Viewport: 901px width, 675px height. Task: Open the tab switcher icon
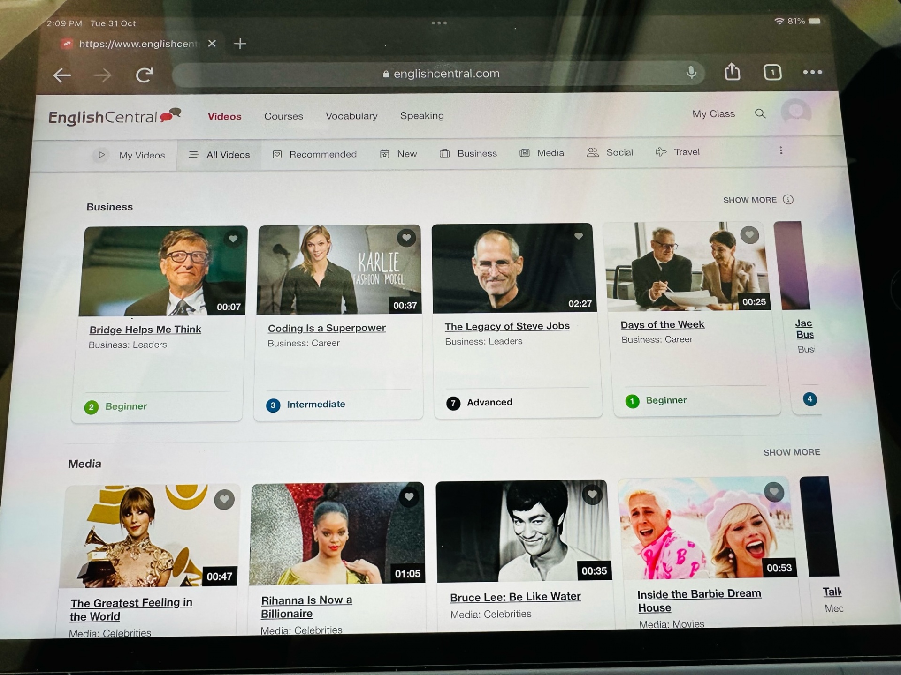pyautogui.click(x=772, y=72)
